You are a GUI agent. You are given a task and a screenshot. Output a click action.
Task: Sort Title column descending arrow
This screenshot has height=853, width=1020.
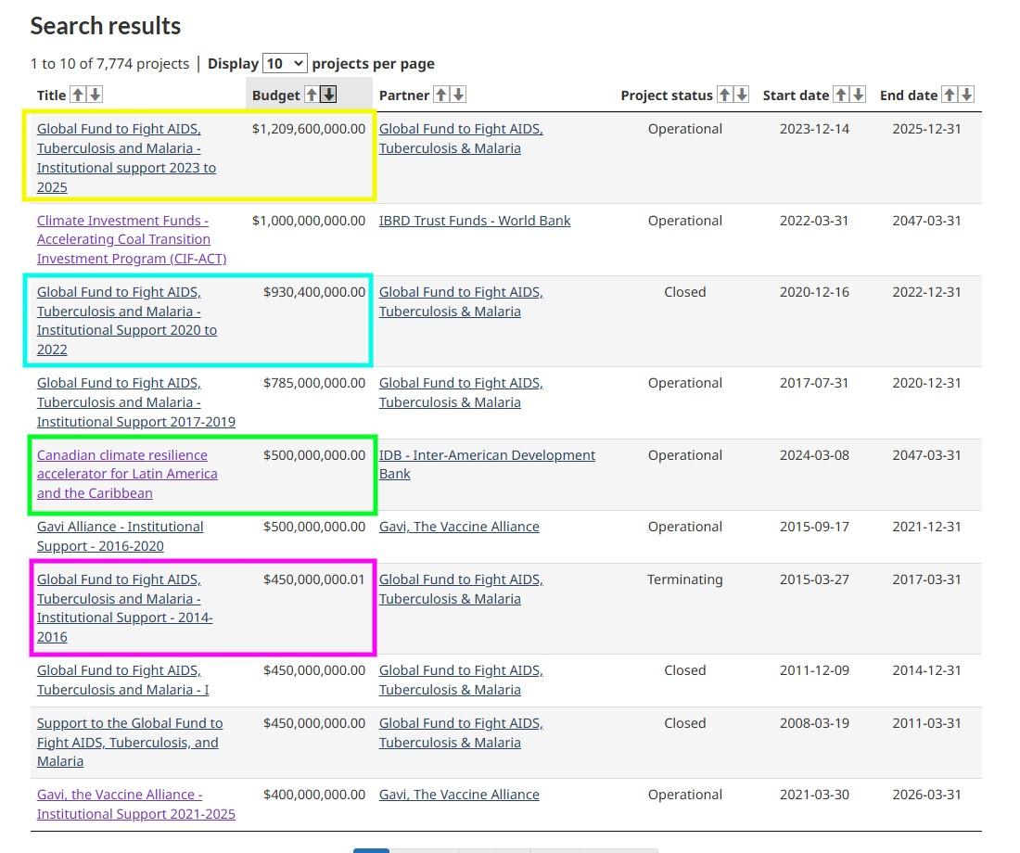click(96, 95)
